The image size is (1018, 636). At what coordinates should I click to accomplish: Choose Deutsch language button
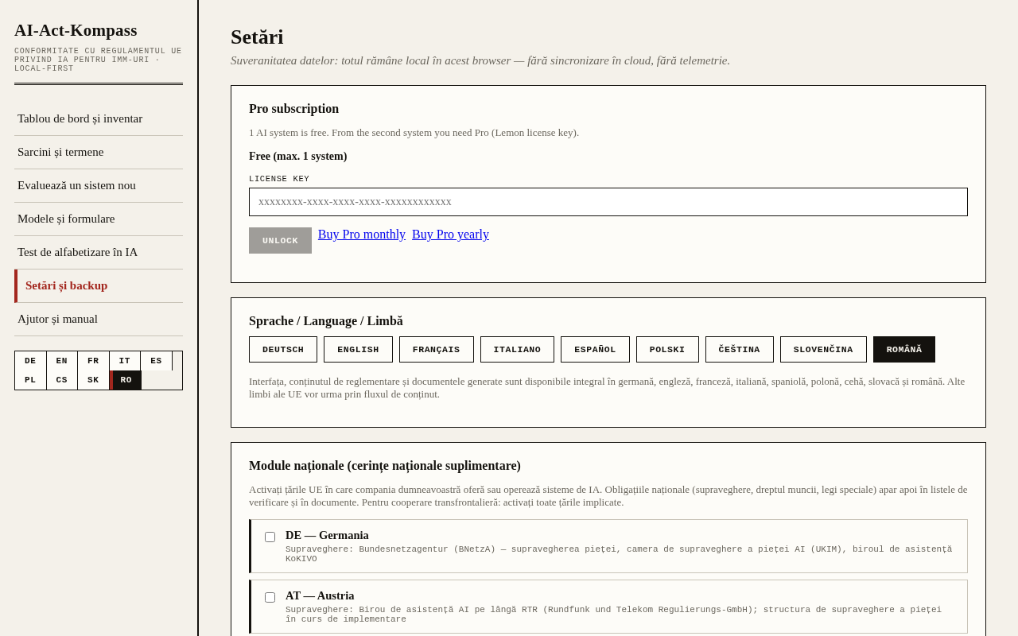tap(283, 350)
